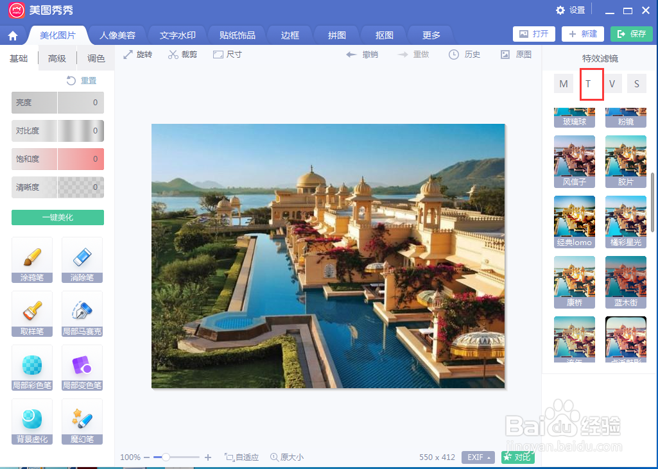Select the T filter category toggle
The width and height of the screenshot is (658, 469).
(591, 83)
